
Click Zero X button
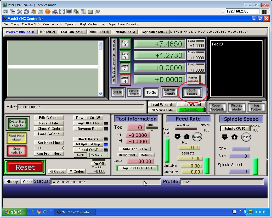point(125,43)
